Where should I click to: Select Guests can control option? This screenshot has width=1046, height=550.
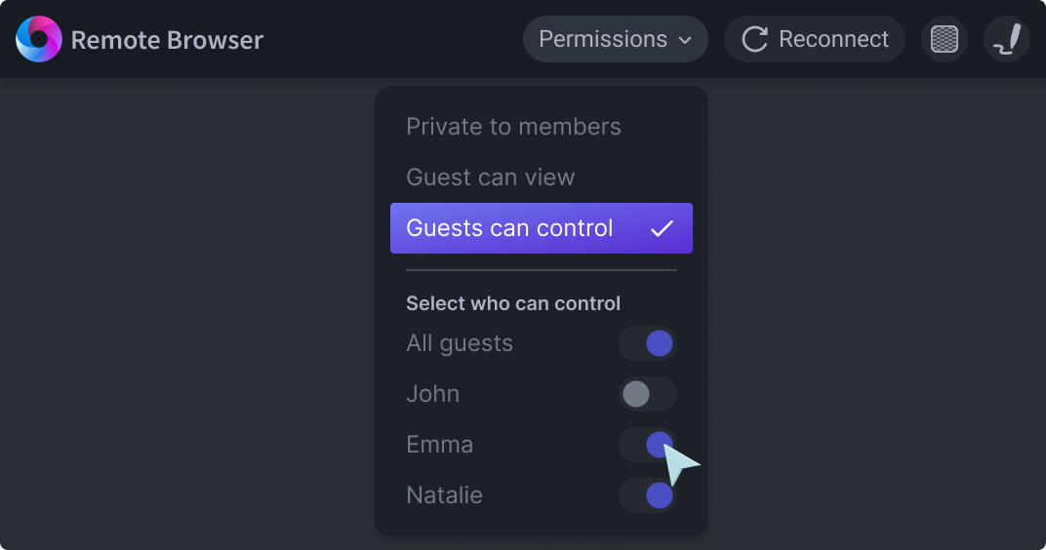pyautogui.click(x=541, y=228)
